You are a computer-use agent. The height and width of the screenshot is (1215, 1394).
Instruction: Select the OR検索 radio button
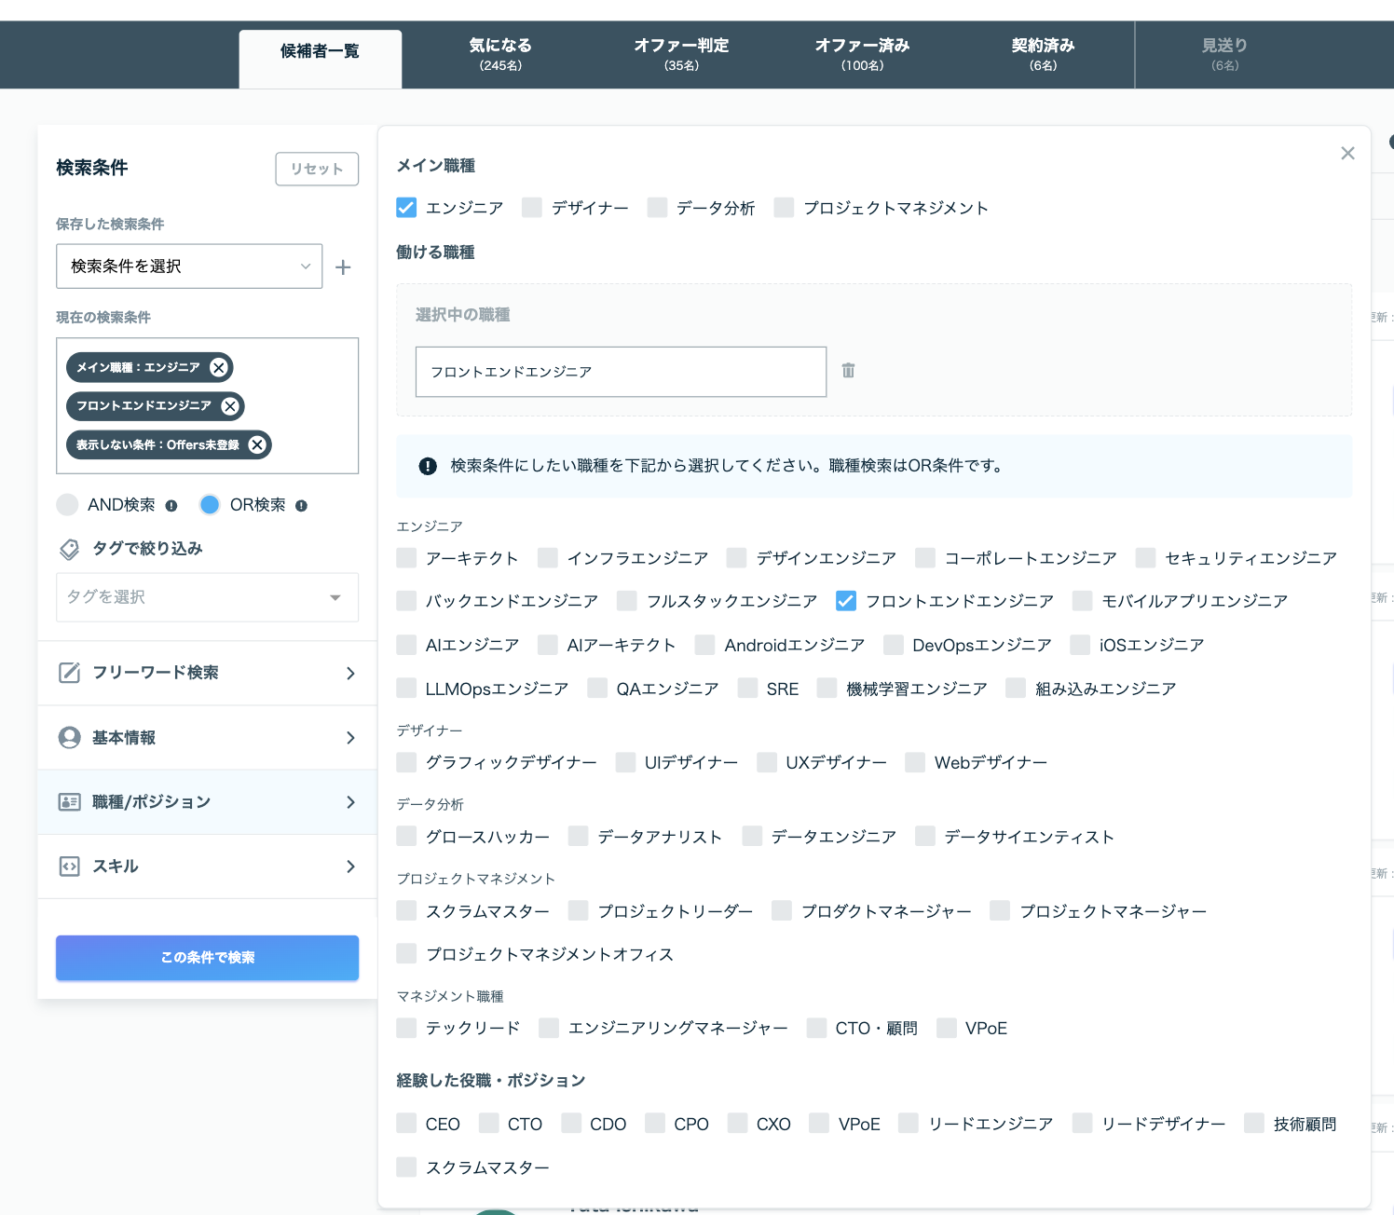click(210, 505)
